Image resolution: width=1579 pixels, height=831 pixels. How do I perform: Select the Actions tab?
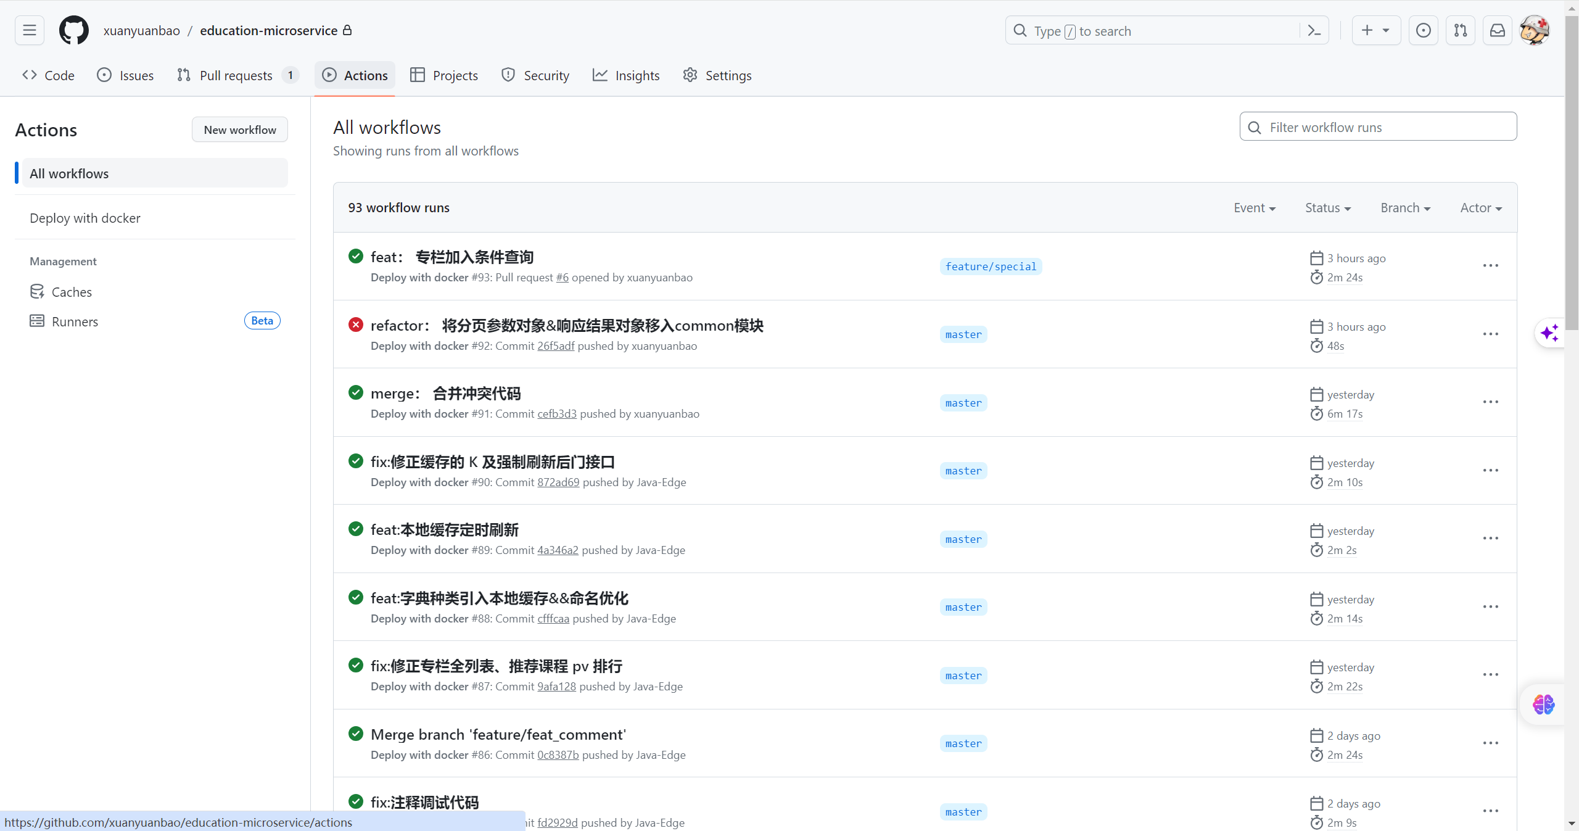click(x=366, y=74)
